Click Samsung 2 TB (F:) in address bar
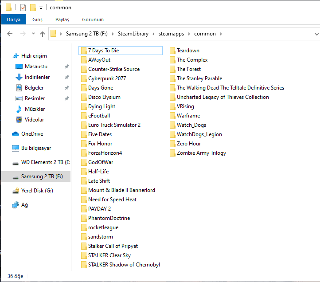 [x=87, y=34]
